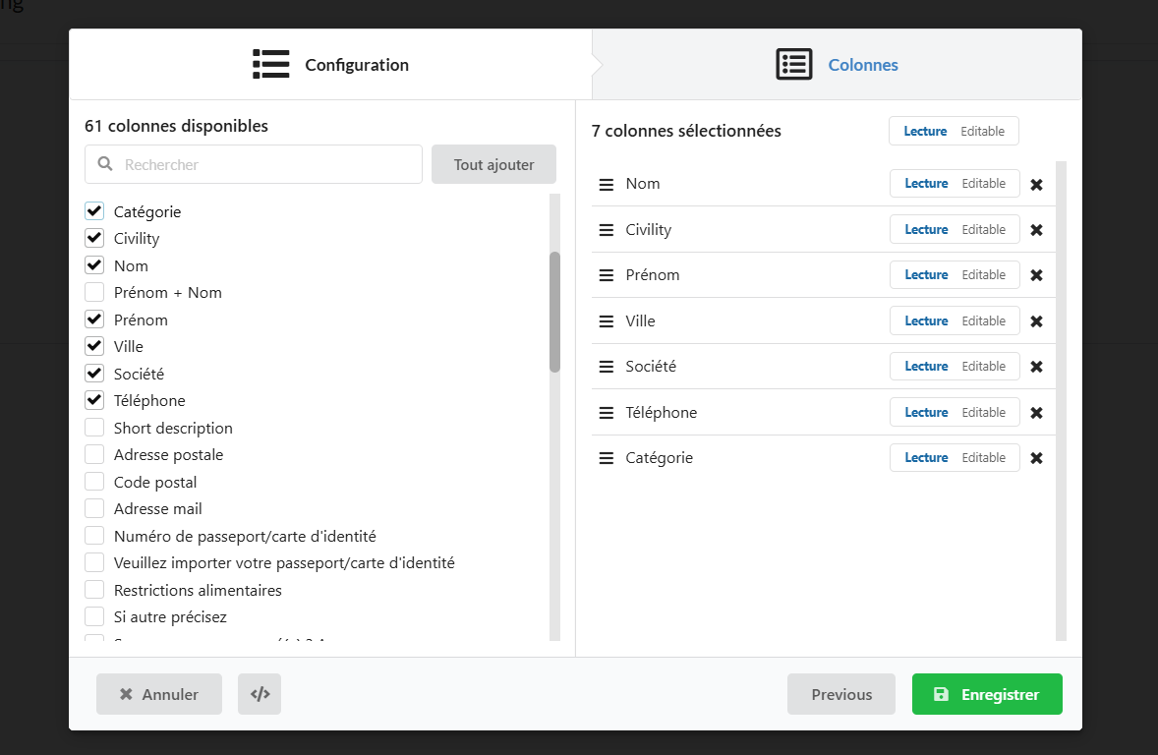Screen dimensions: 1158x755
Task: Enable the Code postal checkbox
Action: pos(94,482)
